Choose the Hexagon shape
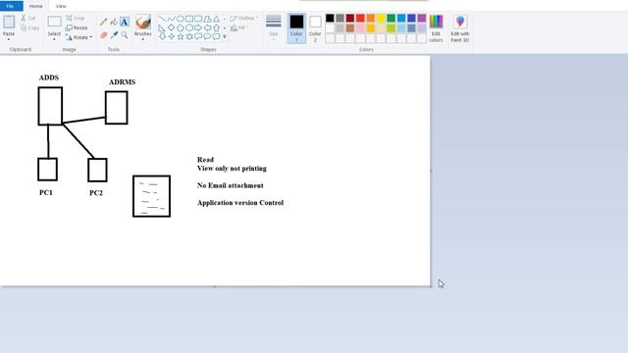Screen dimensions: 628x353 [x=189, y=27]
